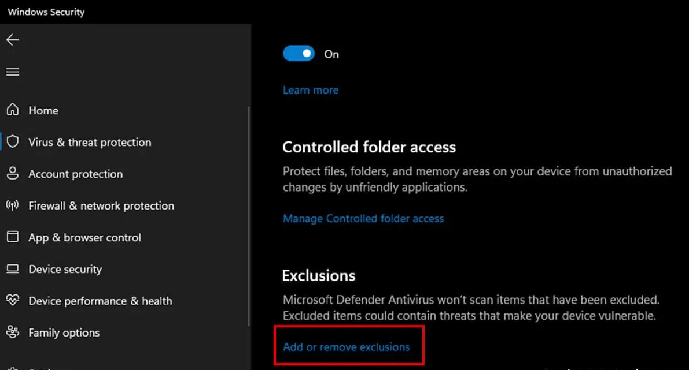
Task: Click the Device security laptop icon
Action: pyautogui.click(x=12, y=269)
